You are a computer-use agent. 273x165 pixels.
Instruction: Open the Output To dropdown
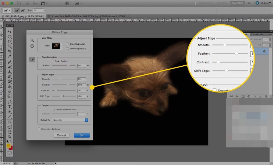tap(70, 120)
